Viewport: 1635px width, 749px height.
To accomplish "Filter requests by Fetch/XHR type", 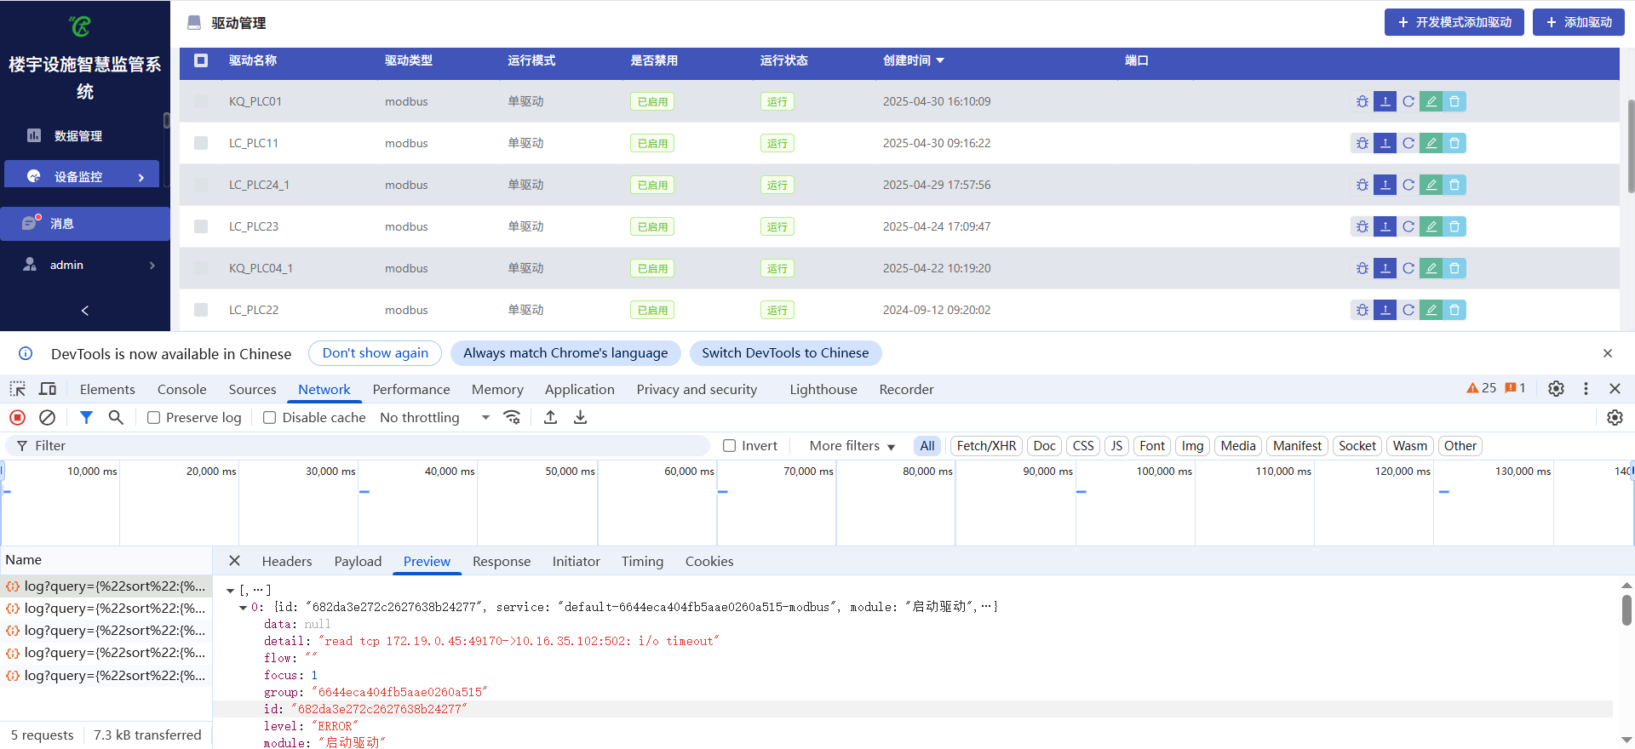I will tap(986, 445).
